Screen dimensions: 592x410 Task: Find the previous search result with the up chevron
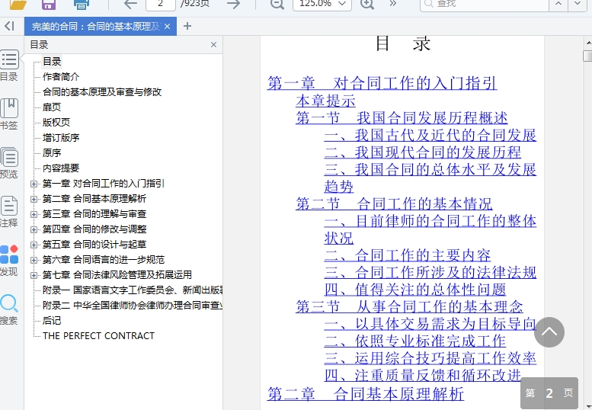[x=558, y=4]
